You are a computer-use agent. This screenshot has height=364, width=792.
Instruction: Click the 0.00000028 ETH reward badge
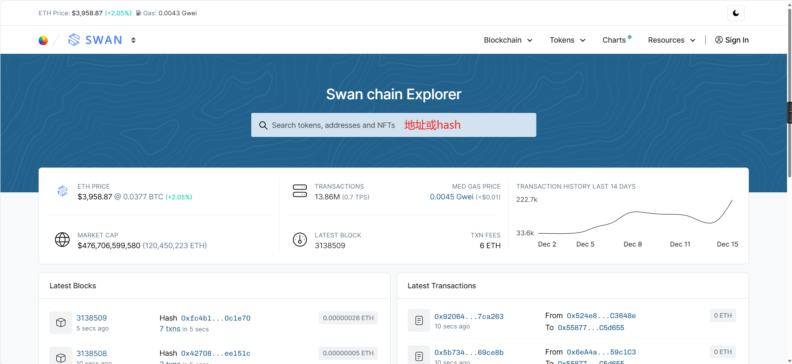click(x=348, y=318)
